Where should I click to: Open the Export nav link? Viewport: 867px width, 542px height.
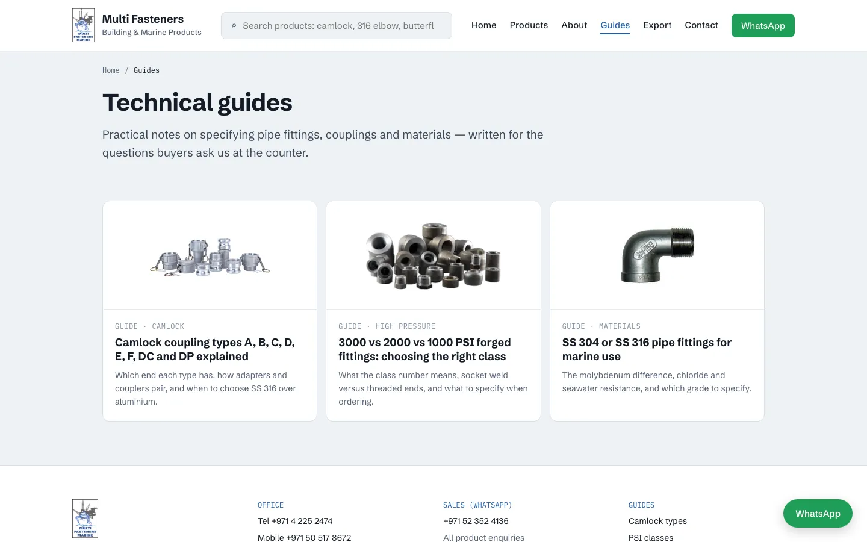657,25
